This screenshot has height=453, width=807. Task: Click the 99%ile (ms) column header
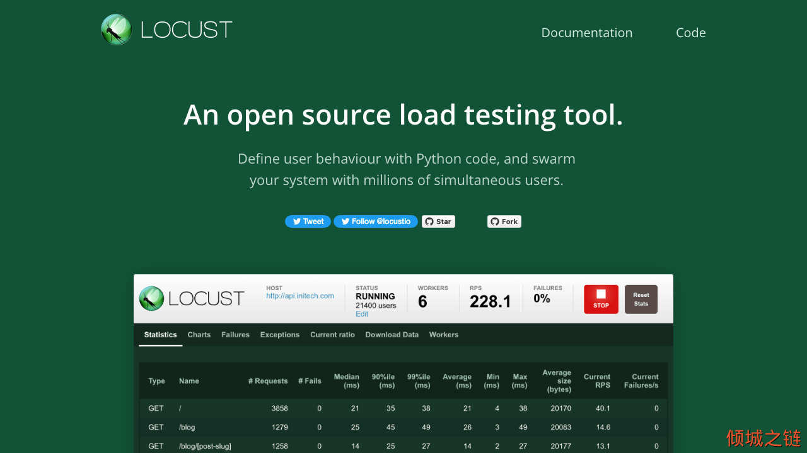419,381
